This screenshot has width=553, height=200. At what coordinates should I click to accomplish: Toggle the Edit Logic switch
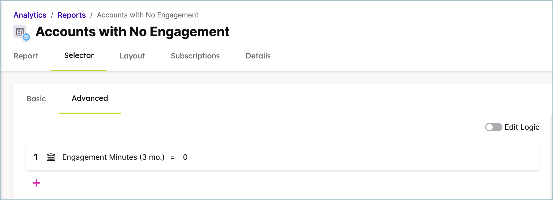tap(493, 127)
